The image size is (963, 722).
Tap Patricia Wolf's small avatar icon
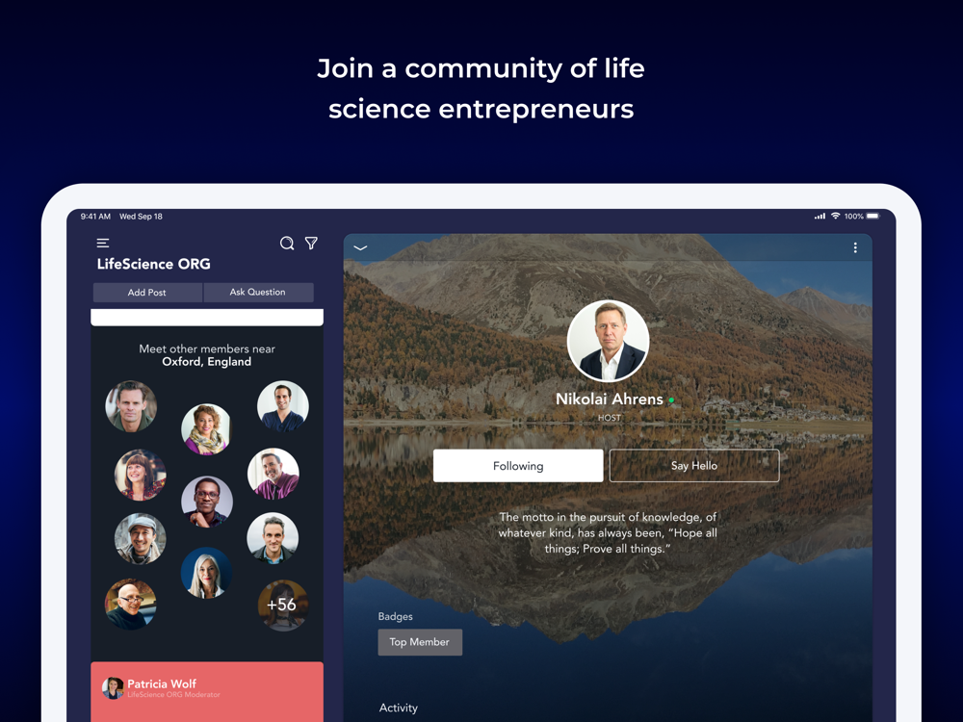[x=113, y=688]
